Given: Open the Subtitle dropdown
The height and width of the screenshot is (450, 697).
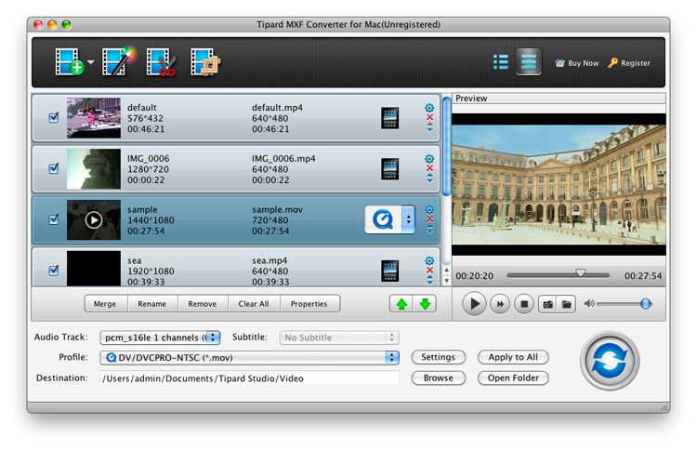Looking at the screenshot, I should [339, 337].
